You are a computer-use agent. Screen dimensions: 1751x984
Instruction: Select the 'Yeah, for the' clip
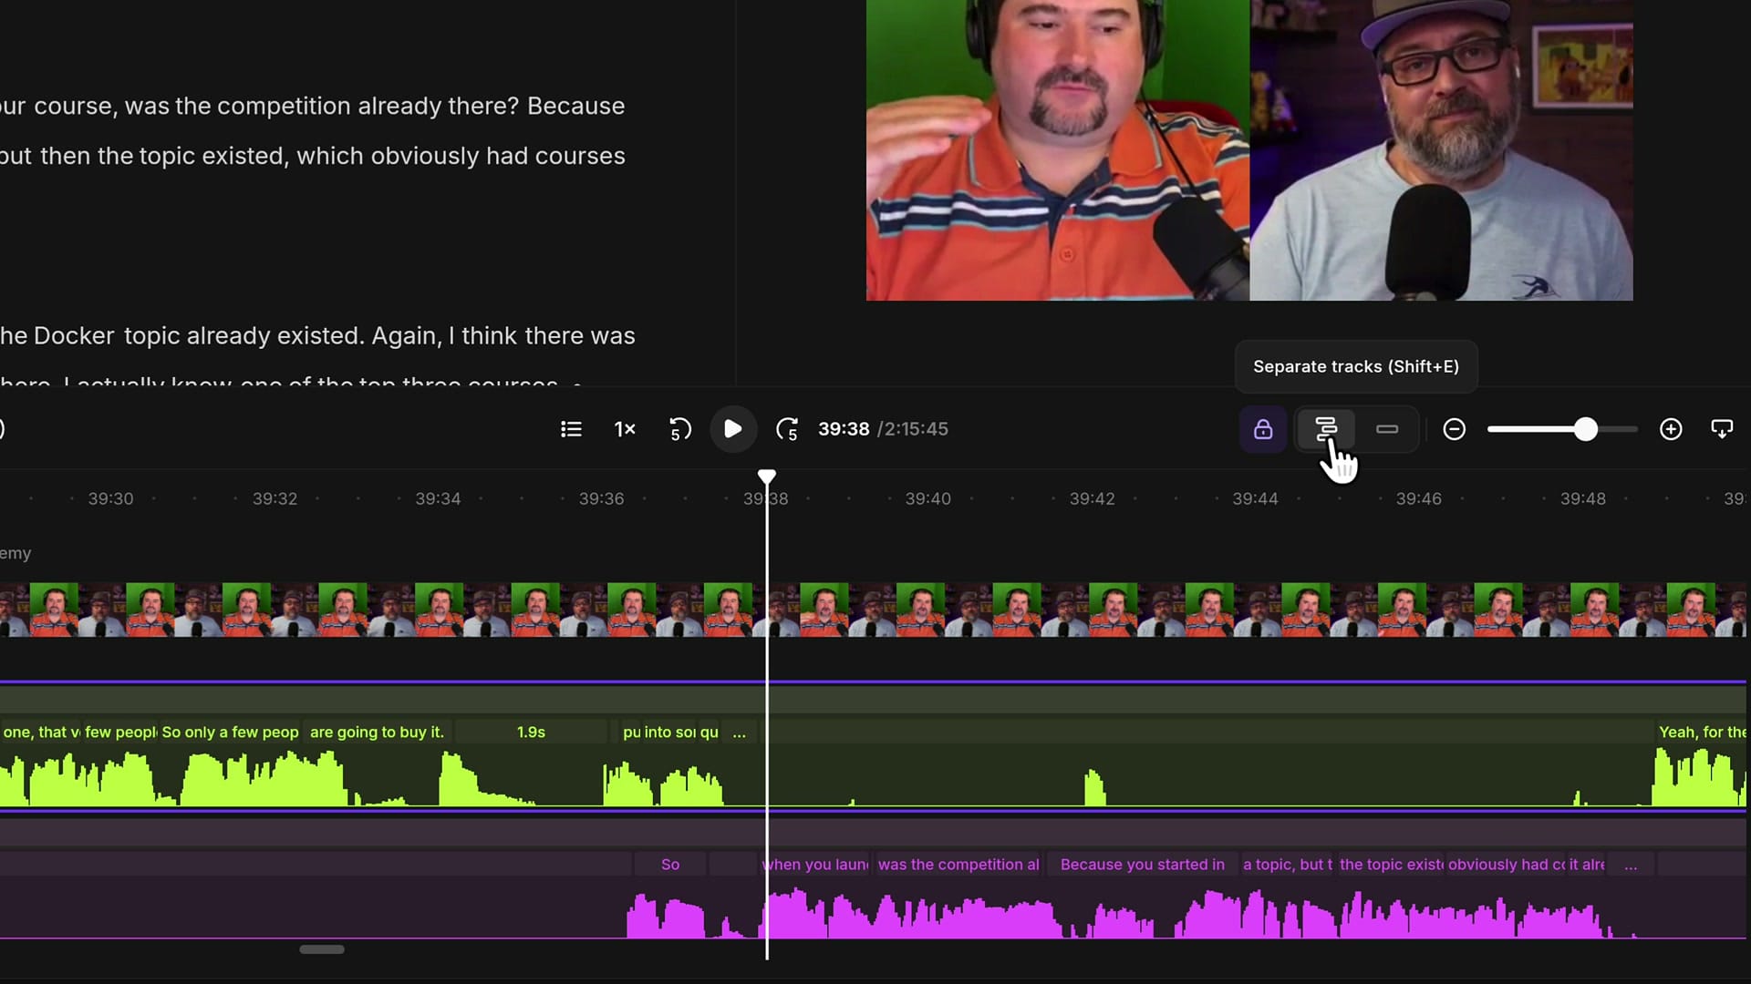[1701, 732]
